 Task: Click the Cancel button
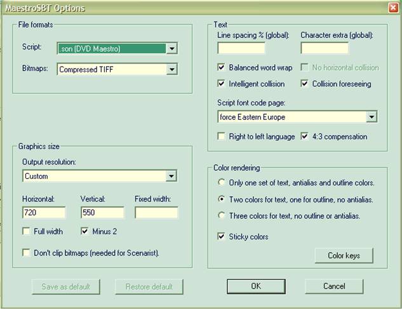pos(334,286)
